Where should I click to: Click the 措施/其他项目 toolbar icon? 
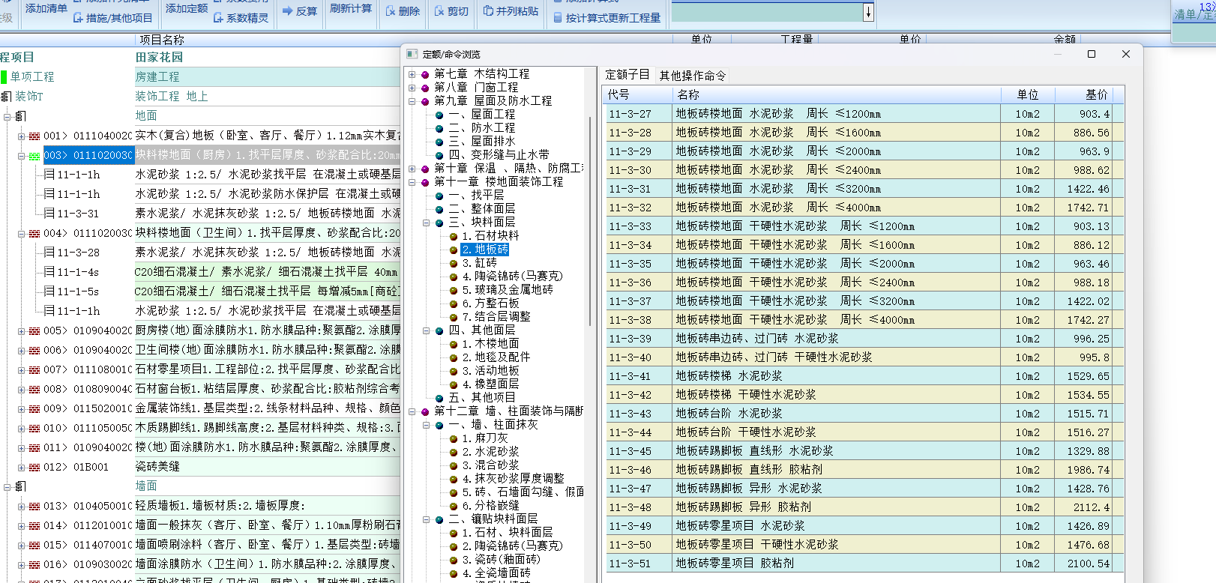tap(78, 18)
